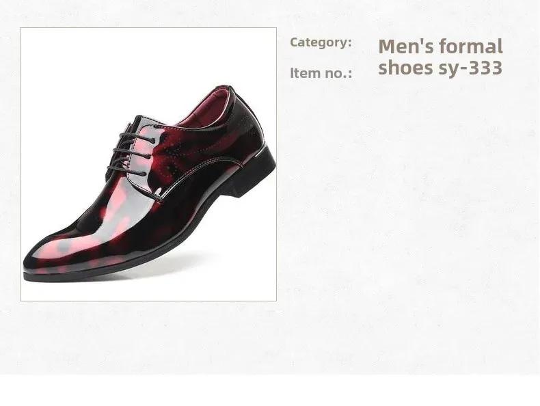Click the red patent shoe product image
Viewport: 540px width, 406px height.
coord(148,164)
